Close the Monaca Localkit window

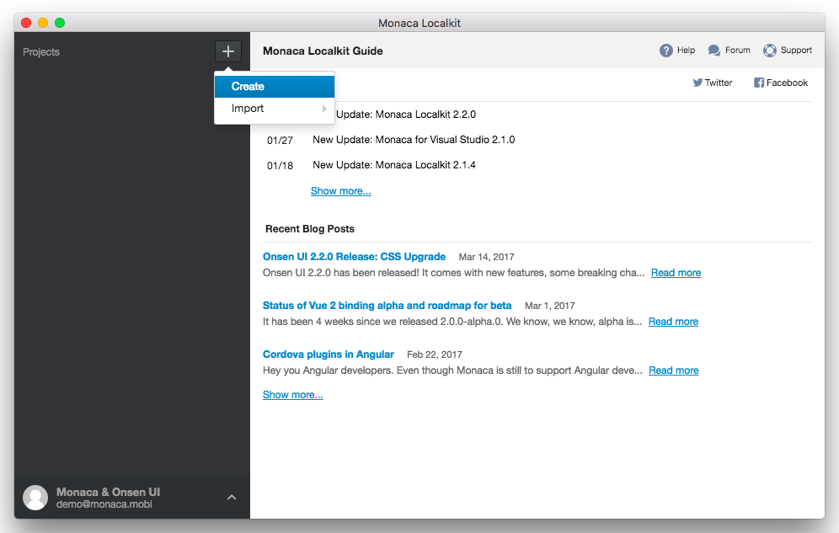pos(26,23)
